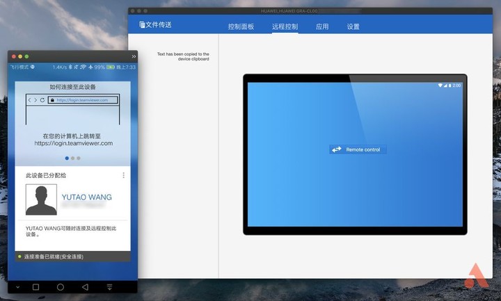501x301 pixels.
Task: Collapse nav bar with small down chevron
Action: [x=18, y=286]
